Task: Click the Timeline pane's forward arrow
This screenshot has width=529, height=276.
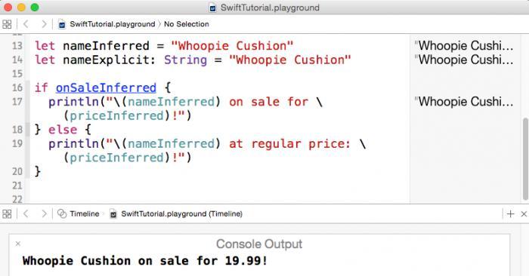Action: point(44,213)
